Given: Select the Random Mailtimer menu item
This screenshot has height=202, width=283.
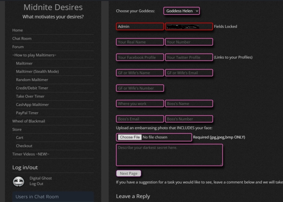Looking at the screenshot, I should (32, 80).
